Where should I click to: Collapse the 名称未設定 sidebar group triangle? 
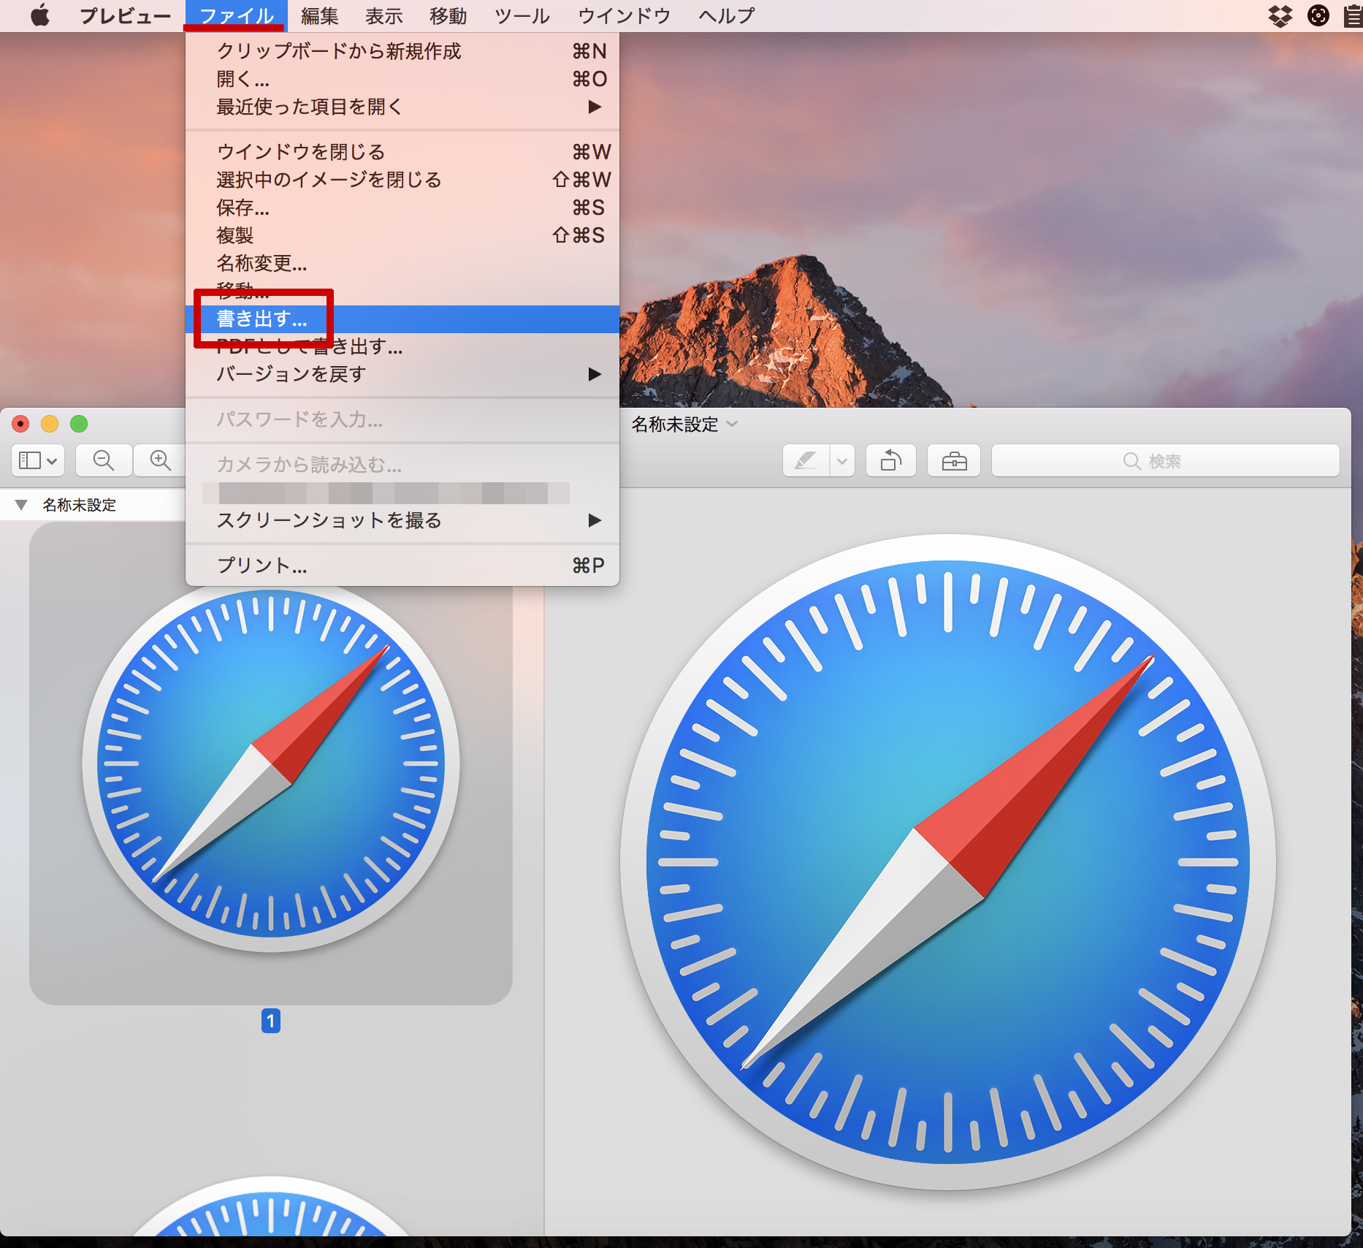21,505
